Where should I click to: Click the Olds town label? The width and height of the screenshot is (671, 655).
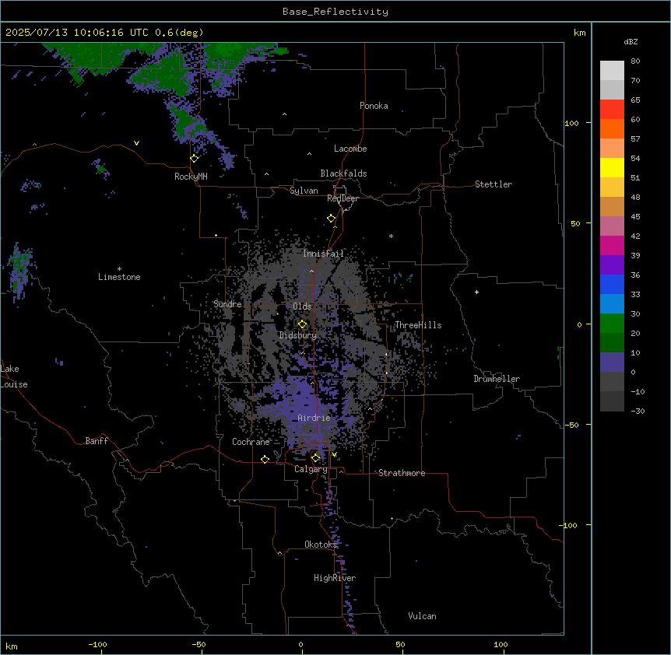302,306
